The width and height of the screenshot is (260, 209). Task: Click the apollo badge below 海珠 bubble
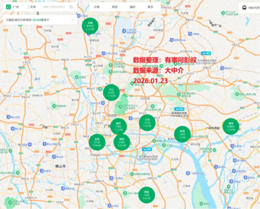pyautogui.click(x=147, y=149)
